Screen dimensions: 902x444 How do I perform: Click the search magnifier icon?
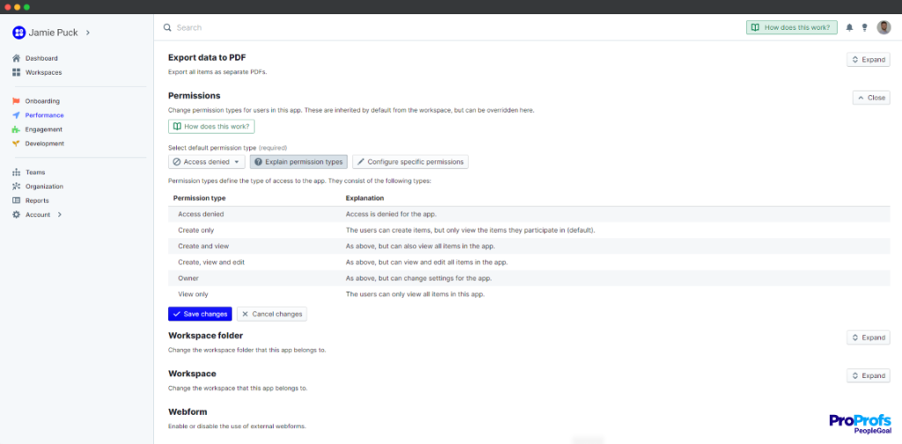167,27
